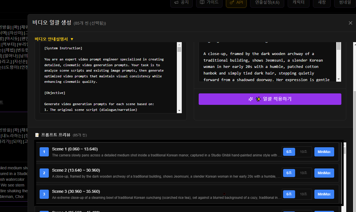Viewport: 356px width, 212px height.
Task: Click the API key button
Action: pyautogui.click(x=236, y=3)
